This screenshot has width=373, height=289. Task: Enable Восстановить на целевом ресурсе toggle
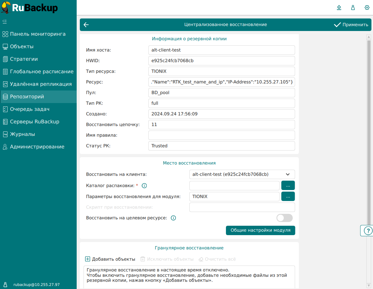[284, 218]
